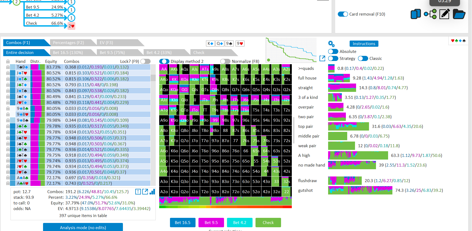Click the flushdraw category bar

pyautogui.click(x=345, y=181)
